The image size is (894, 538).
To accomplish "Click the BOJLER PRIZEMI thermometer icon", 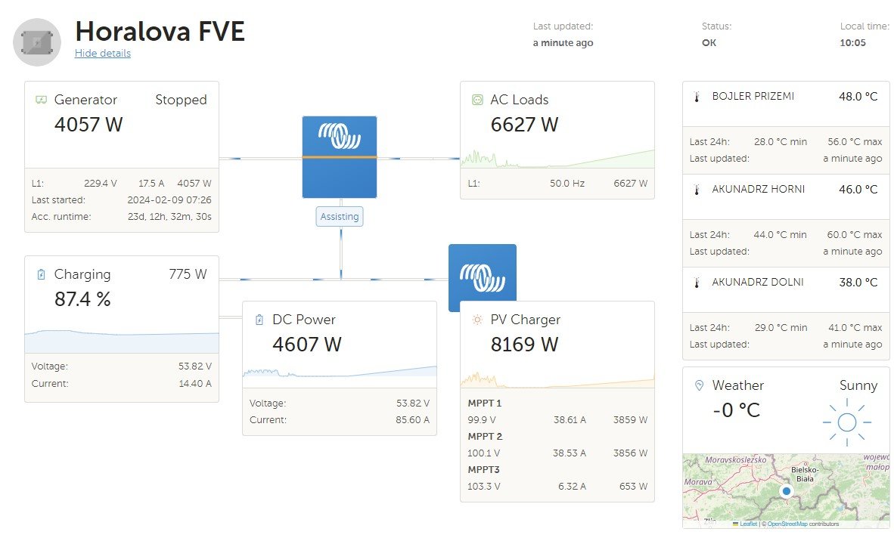I will point(697,97).
